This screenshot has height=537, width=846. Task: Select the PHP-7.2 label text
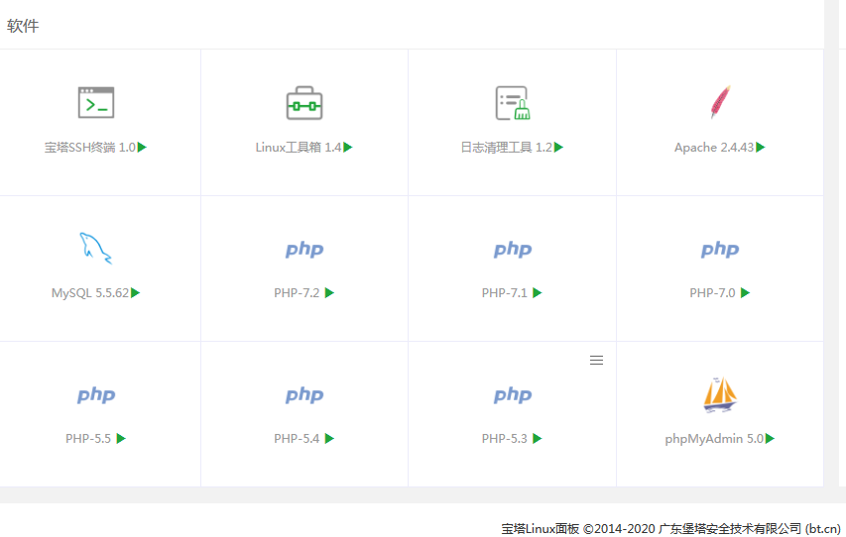(297, 292)
